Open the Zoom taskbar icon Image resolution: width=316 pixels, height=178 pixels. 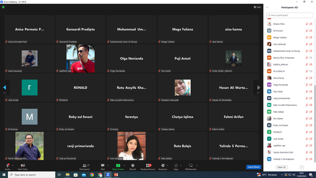[108, 175]
